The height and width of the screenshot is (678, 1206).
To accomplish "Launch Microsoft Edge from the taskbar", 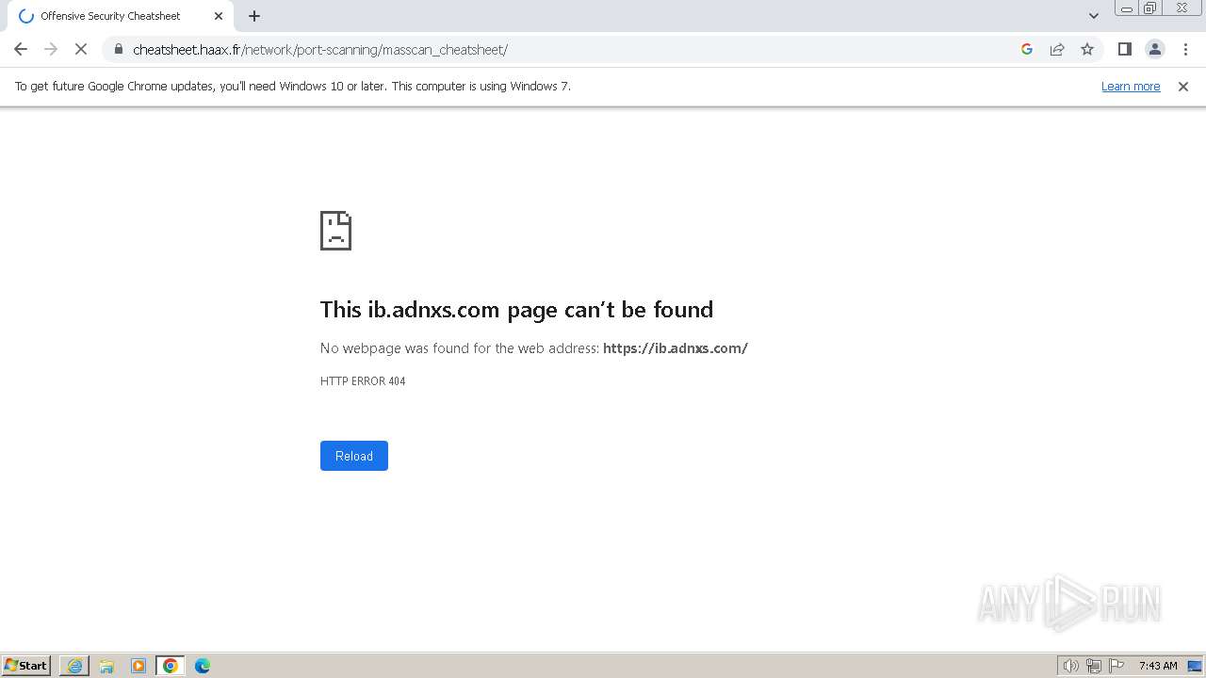I will pyautogui.click(x=203, y=666).
